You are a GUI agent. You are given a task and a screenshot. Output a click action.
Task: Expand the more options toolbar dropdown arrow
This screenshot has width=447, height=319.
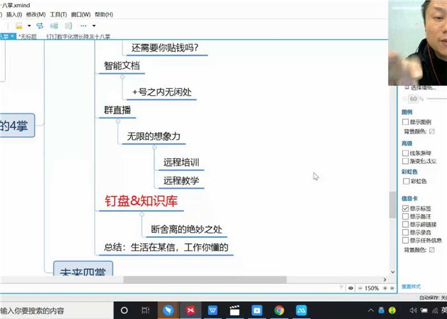(x=93, y=26)
